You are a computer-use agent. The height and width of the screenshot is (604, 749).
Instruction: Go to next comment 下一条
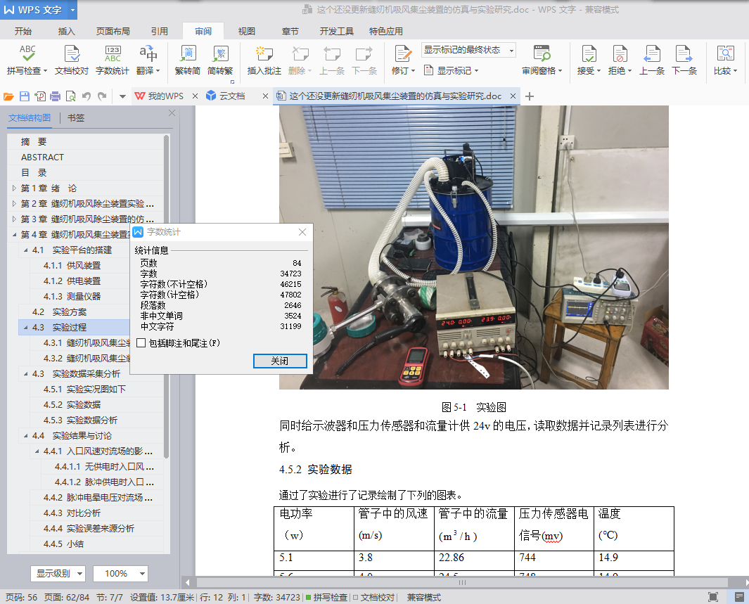(x=364, y=60)
